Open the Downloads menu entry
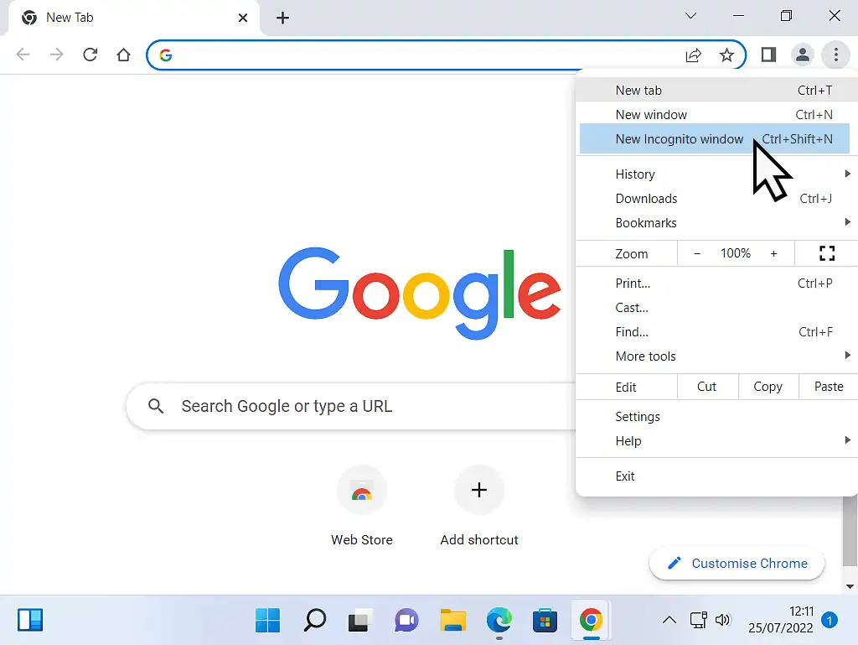Screen dimensions: 858x645 tap(646, 198)
